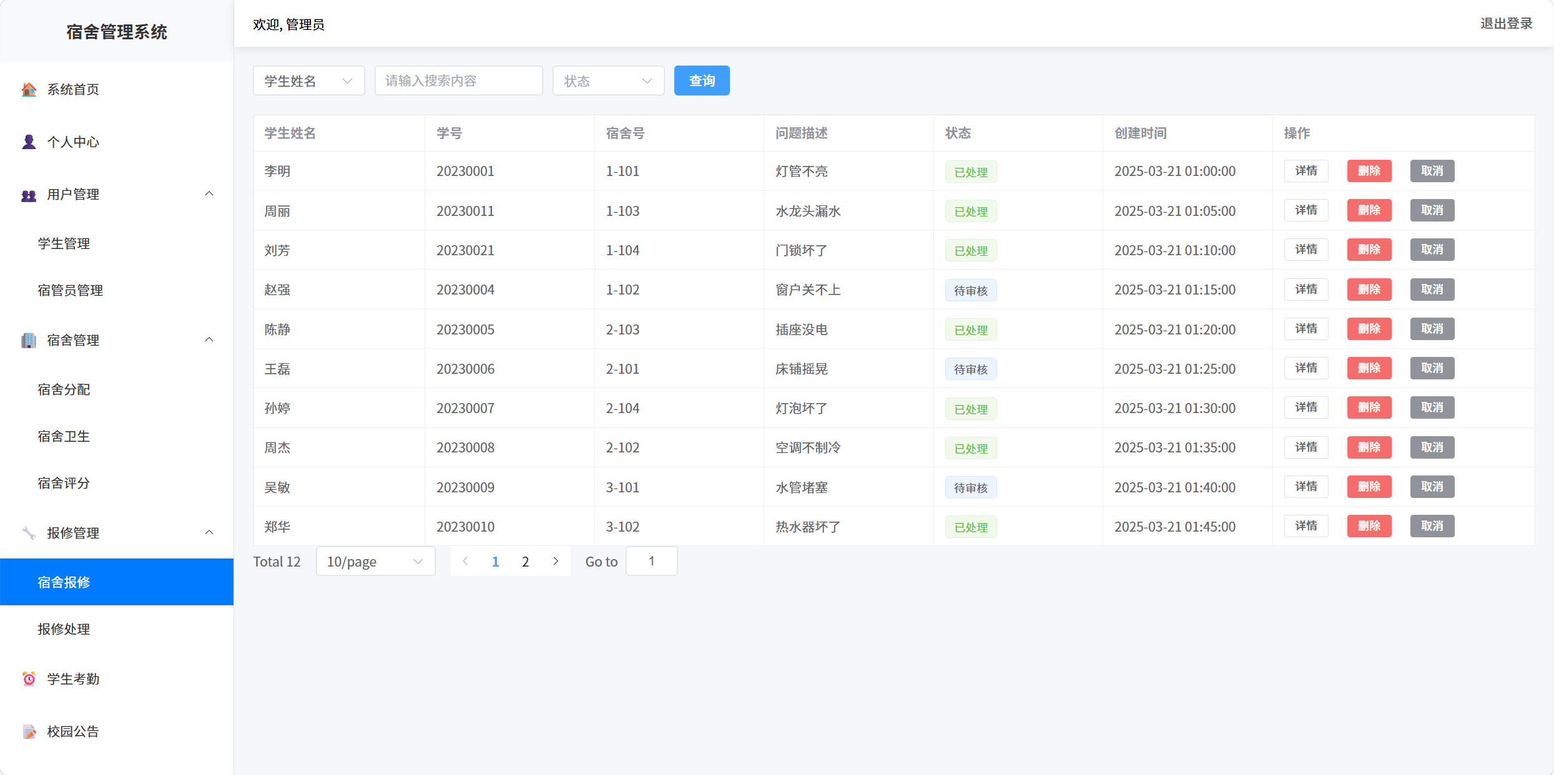Click the next page arrow in pagination
The width and height of the screenshot is (1554, 775).
pos(555,561)
